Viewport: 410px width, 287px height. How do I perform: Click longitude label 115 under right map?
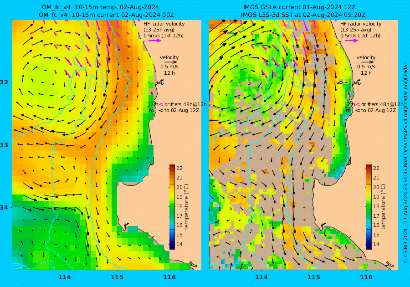314,277
